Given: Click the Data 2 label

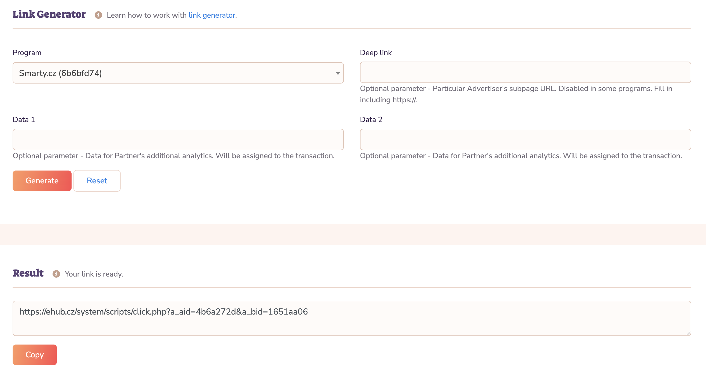Looking at the screenshot, I should point(371,119).
